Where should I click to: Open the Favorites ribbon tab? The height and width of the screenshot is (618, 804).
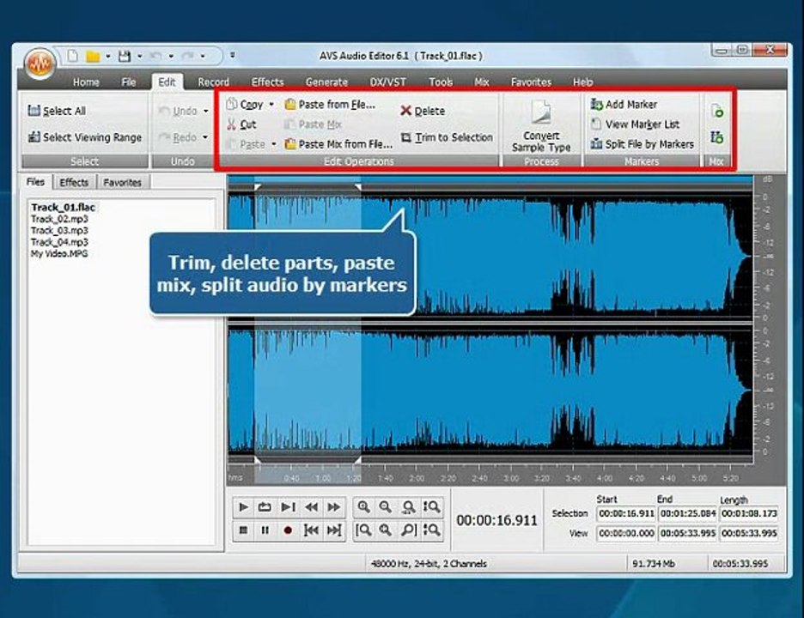(531, 82)
